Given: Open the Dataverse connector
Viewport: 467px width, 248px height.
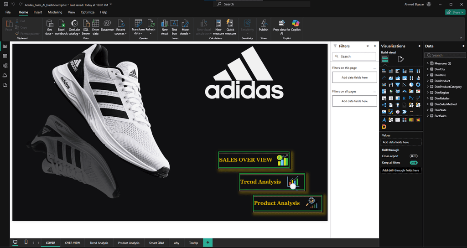Looking at the screenshot, I should click(107, 26).
